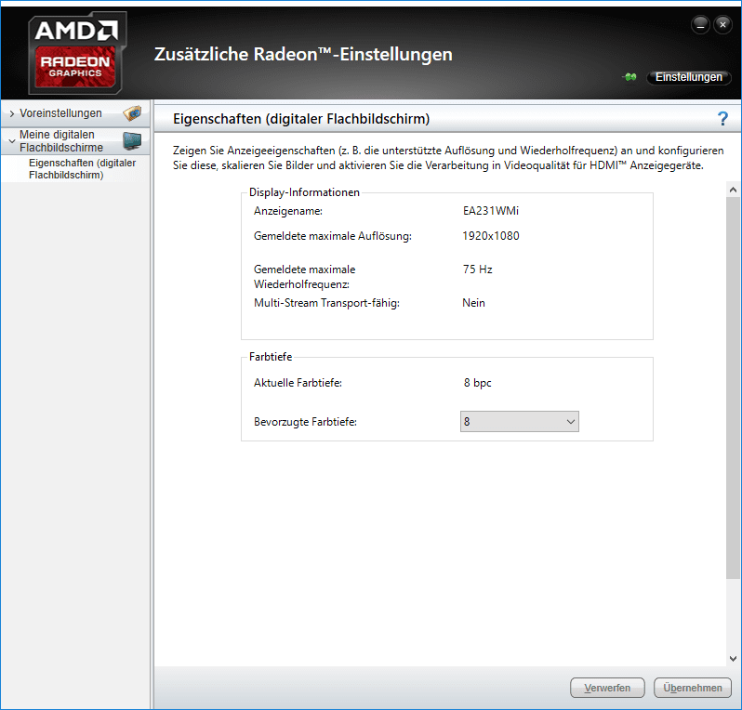Viewport: 742px width, 710px height.
Task: Click the Bevorzugte Farbtiefe label
Action: pos(305,422)
